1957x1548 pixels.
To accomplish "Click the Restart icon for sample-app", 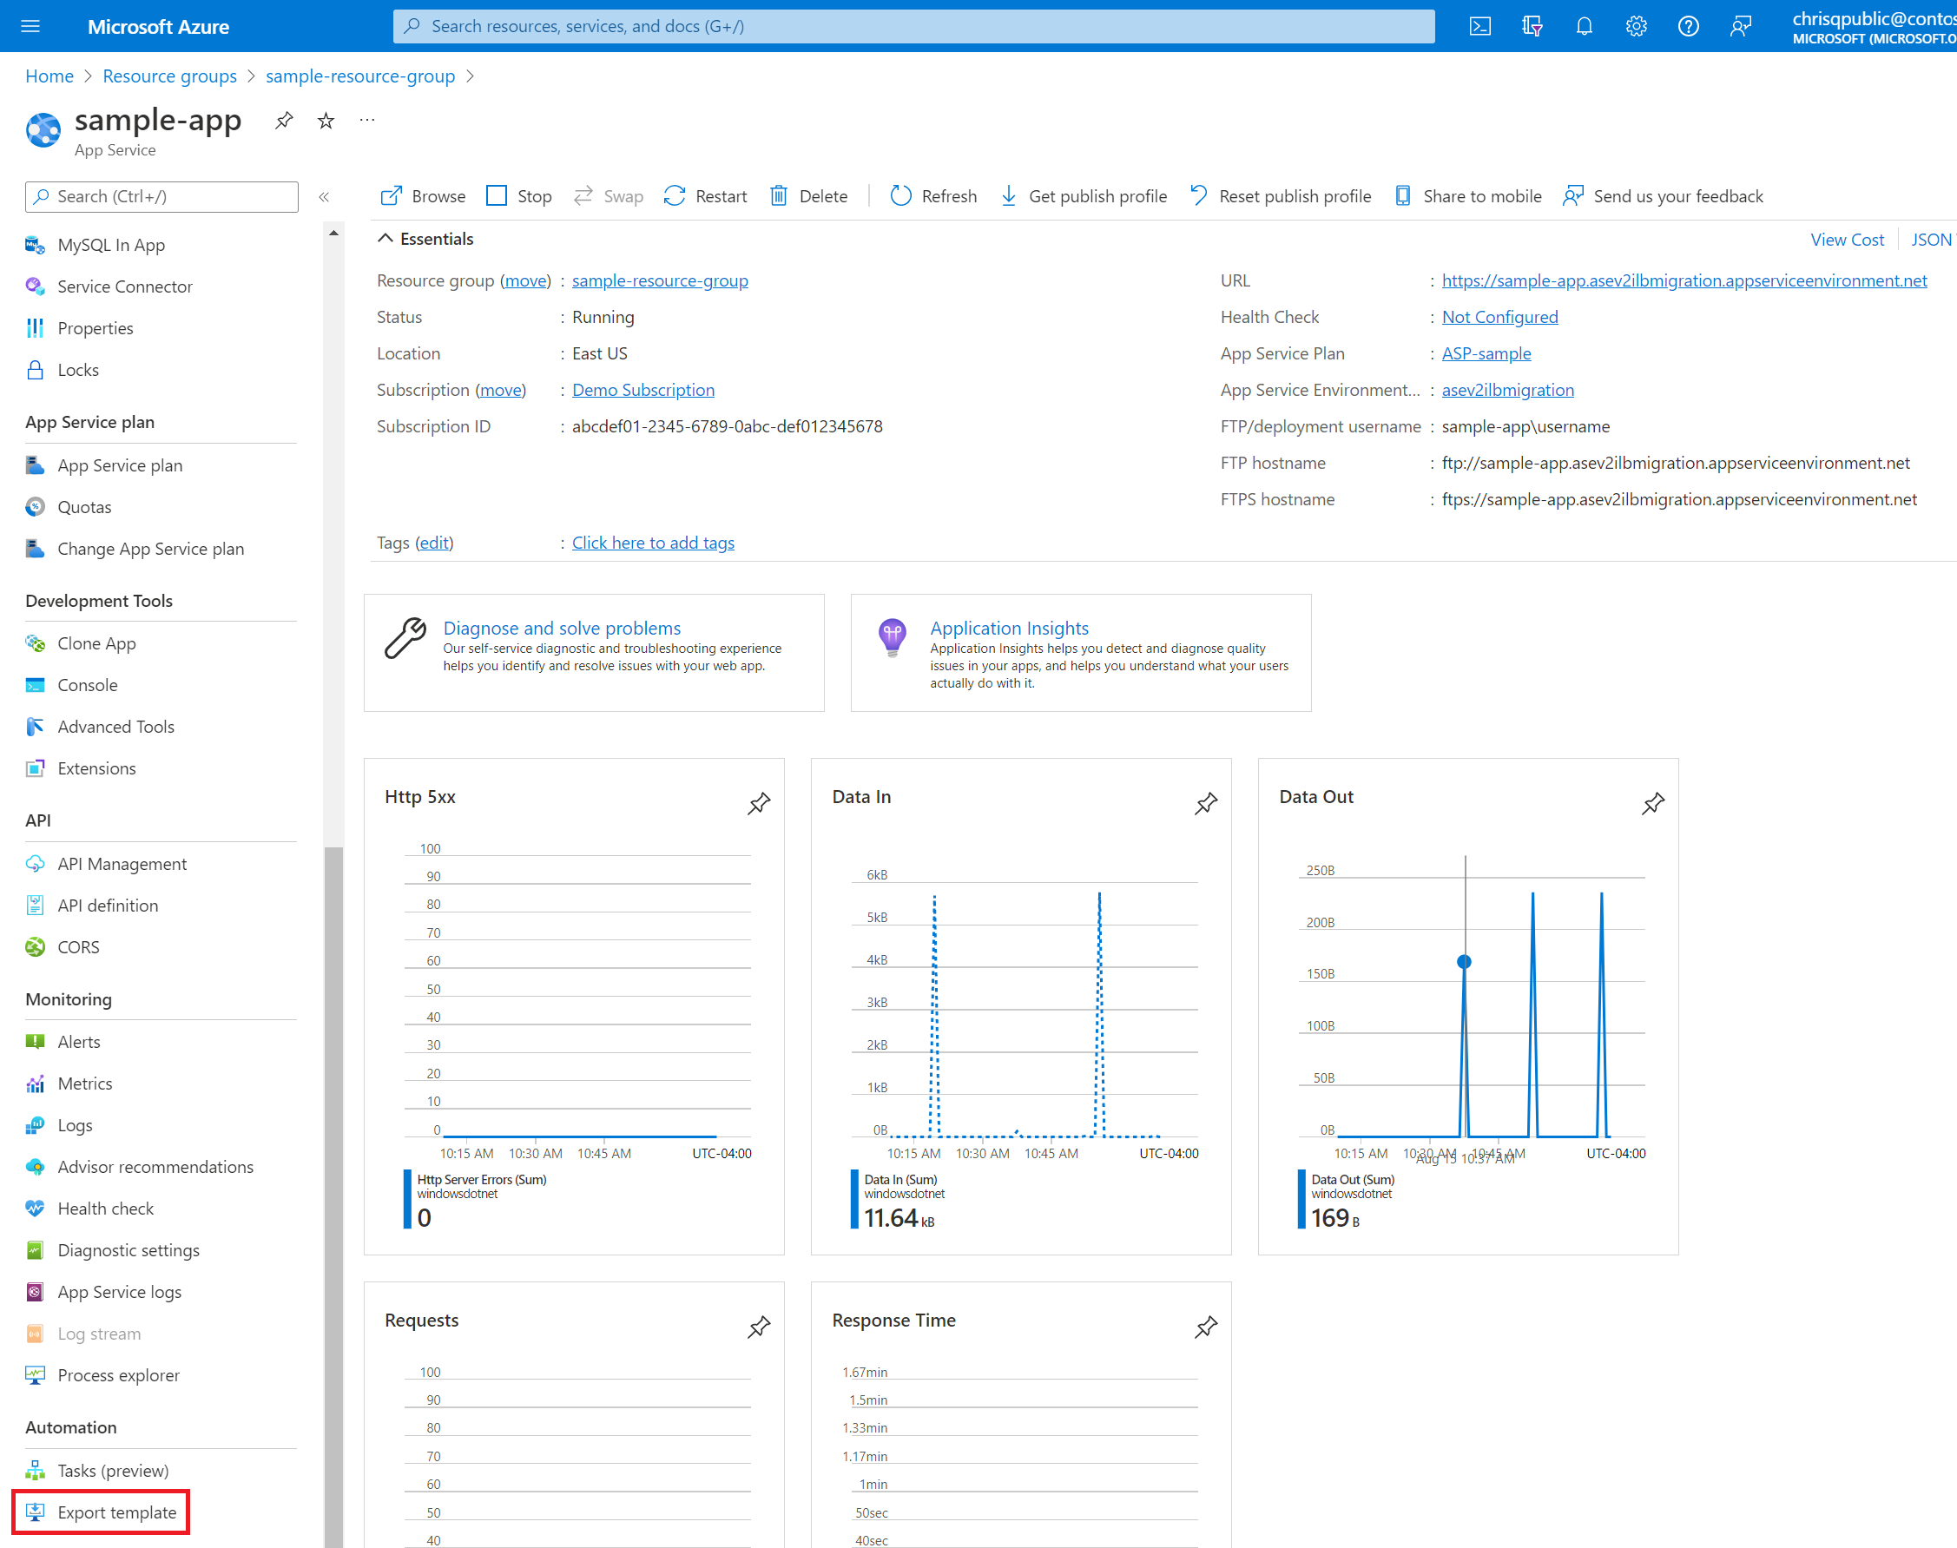I will 675,195.
